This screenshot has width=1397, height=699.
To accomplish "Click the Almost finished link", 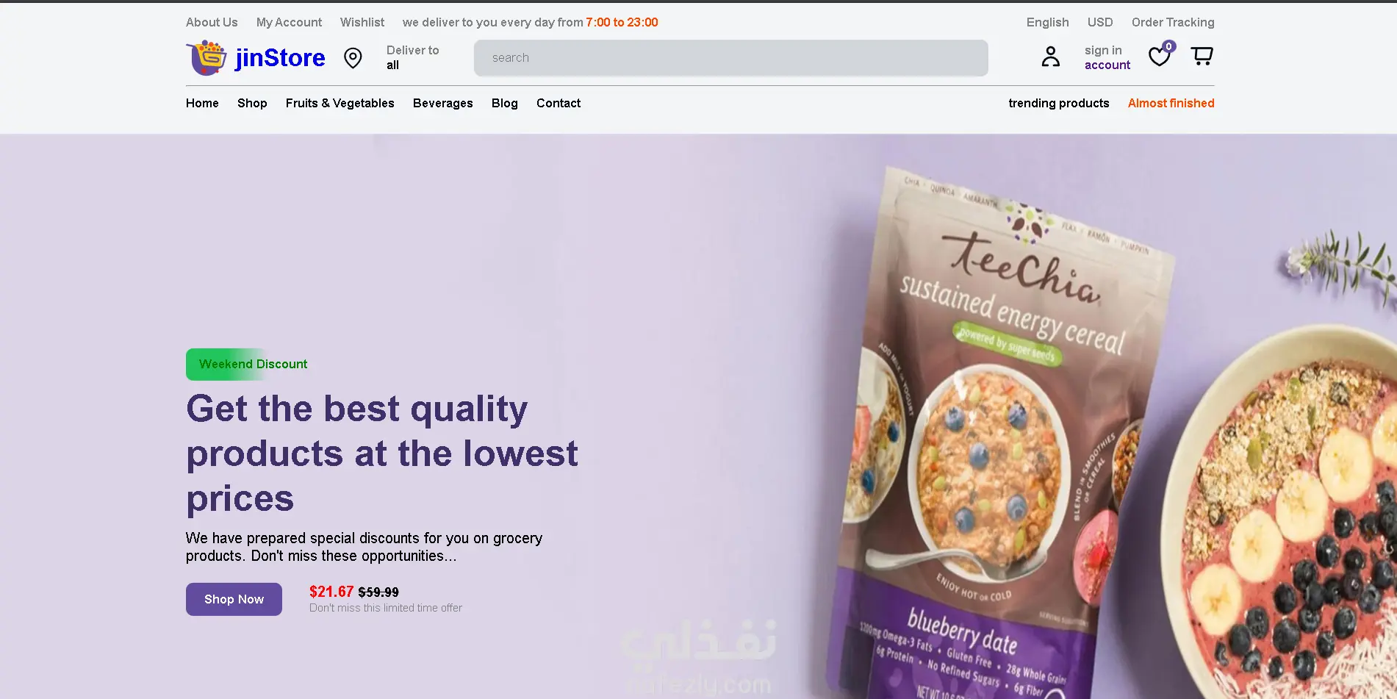I will [x=1171, y=103].
